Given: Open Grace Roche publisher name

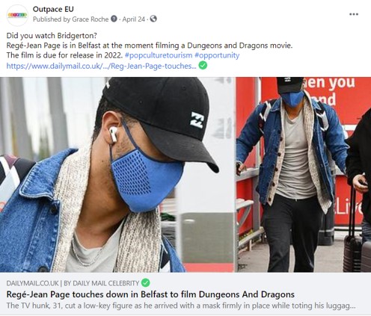Looking at the screenshot, I should coord(91,19).
